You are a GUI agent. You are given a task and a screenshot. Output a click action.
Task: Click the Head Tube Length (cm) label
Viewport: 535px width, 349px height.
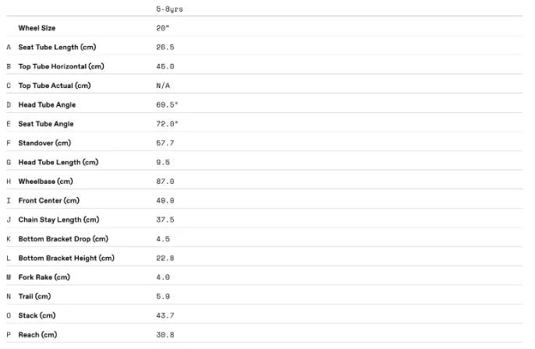[58, 162]
